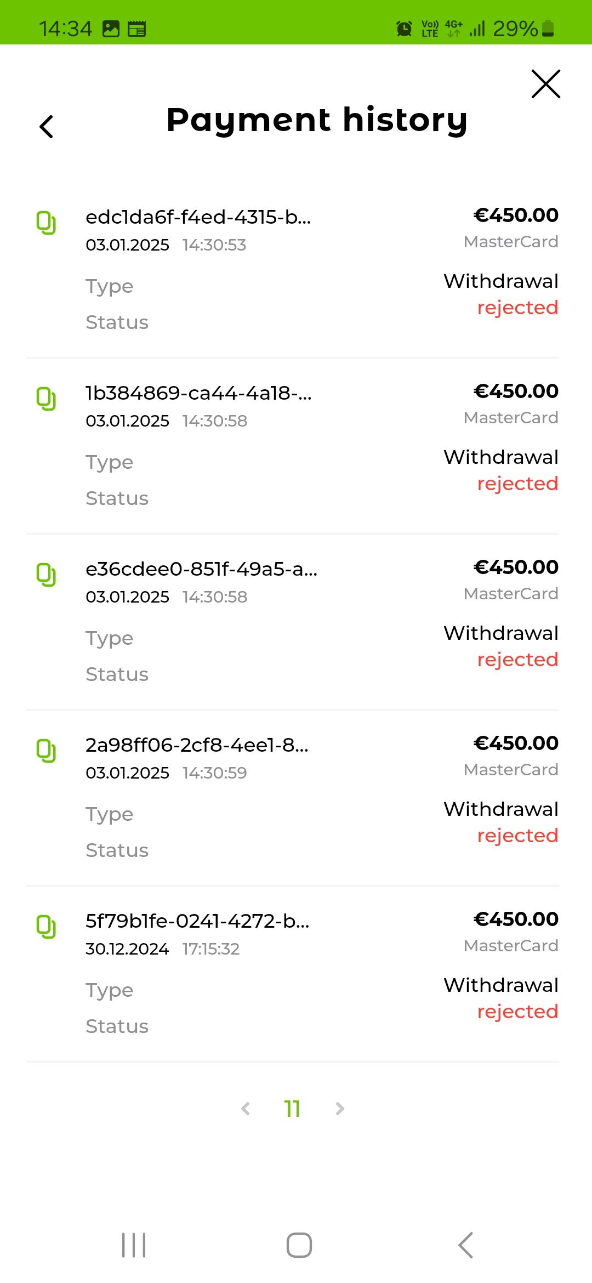This screenshot has width=592, height=1283.
Task: Open the 1b384869-ca44-4a18 transaction entry
Action: click(198, 393)
